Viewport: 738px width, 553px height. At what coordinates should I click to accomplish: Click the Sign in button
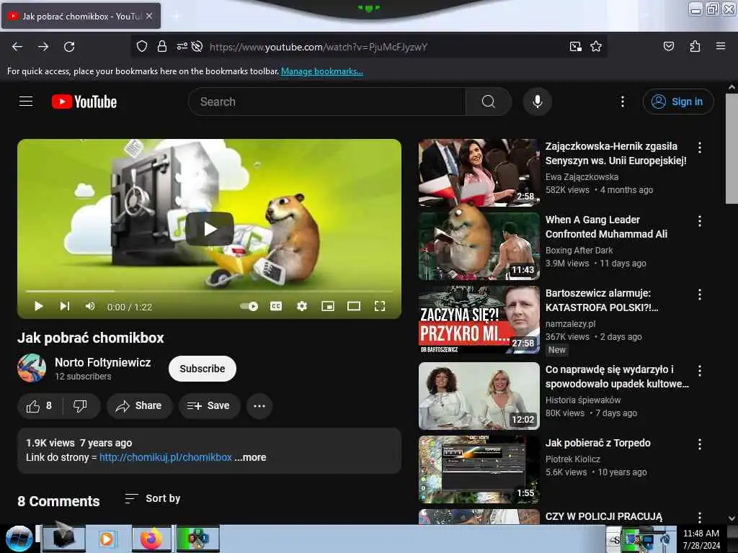(678, 102)
